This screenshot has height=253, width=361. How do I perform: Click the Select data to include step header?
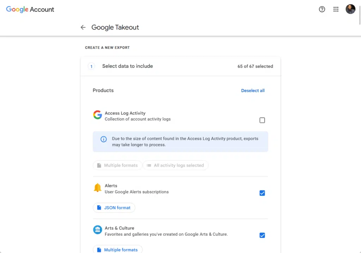coord(180,66)
